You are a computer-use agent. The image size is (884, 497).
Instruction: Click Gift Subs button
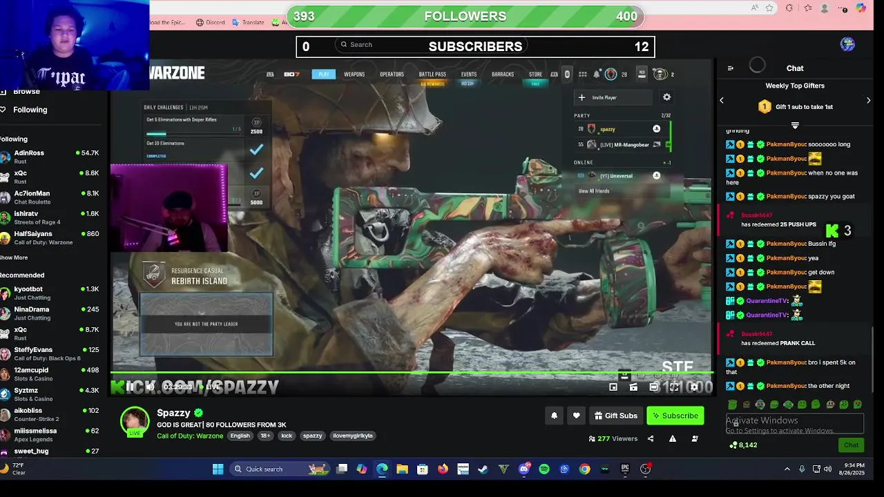(616, 416)
